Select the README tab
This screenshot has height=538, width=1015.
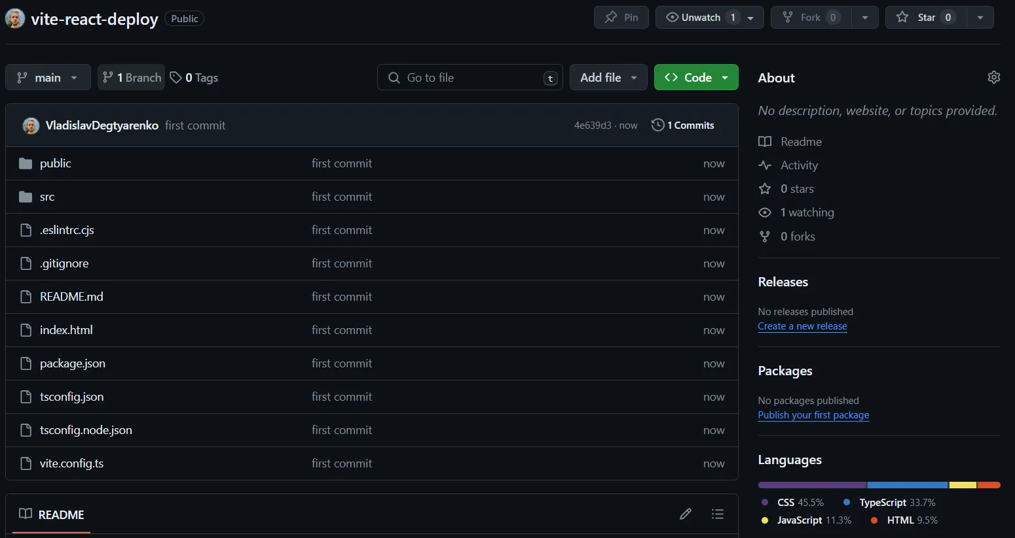coord(51,514)
